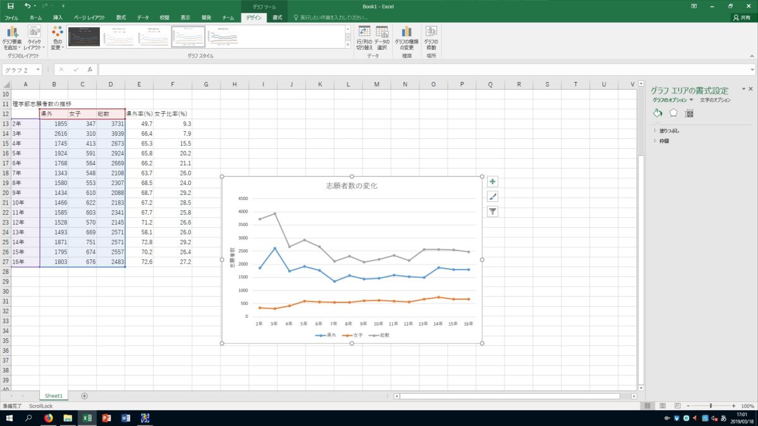
Task: Switch to page break preview icon
Action: 677,406
